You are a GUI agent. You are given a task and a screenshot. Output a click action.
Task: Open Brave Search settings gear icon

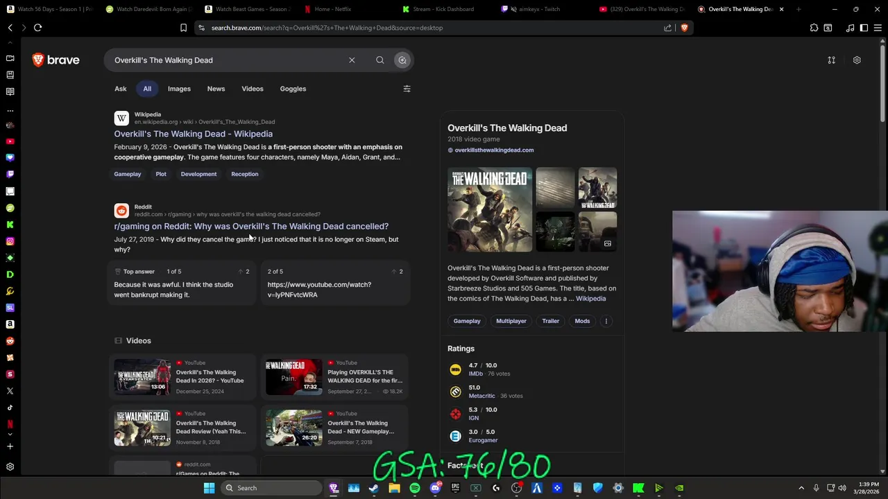(x=857, y=60)
